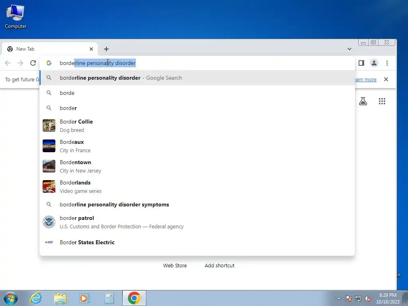Image resolution: width=408 pixels, height=306 pixels.
Task: Choose the 'borde' search suggestion
Action: [197, 93]
